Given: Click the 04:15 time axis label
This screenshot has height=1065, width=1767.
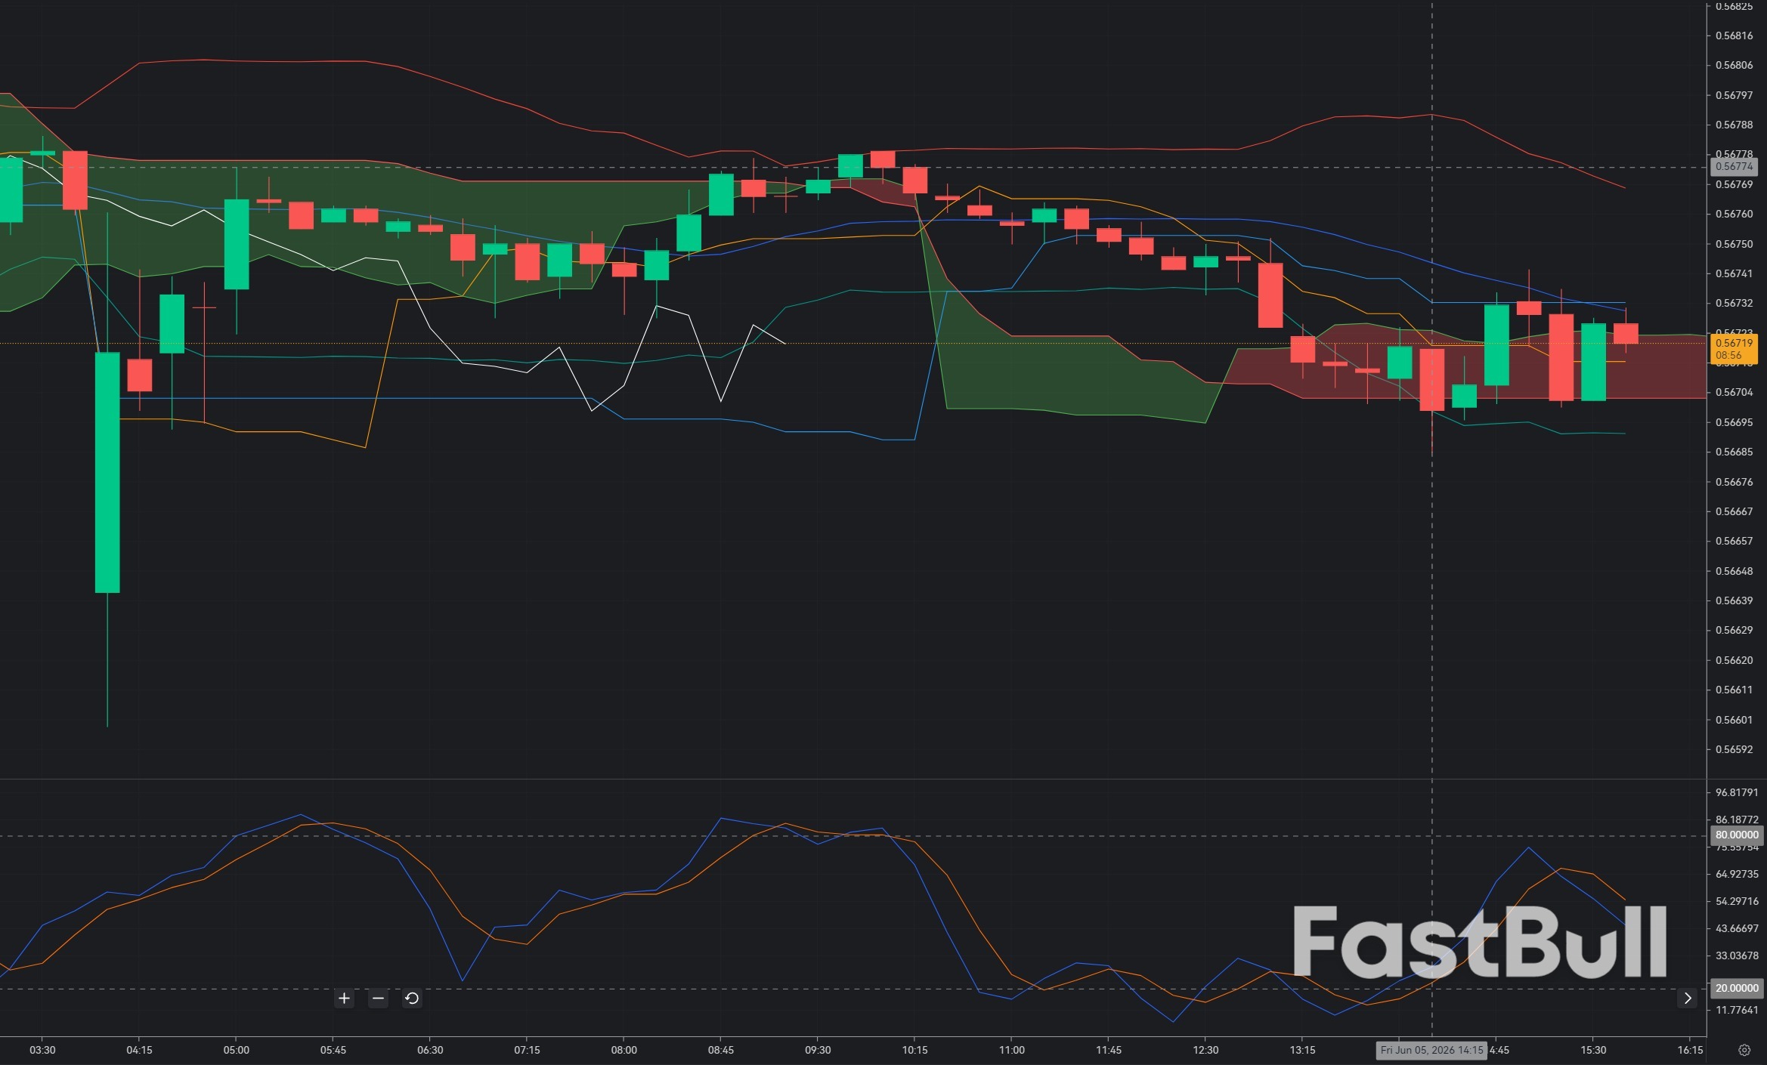Looking at the screenshot, I should click(x=139, y=1050).
